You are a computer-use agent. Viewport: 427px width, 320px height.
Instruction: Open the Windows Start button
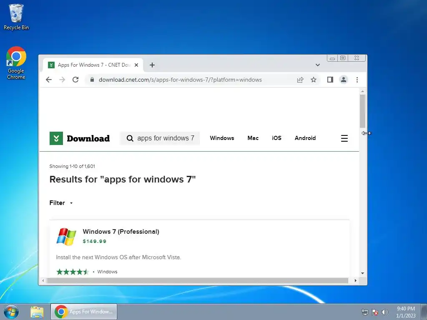tap(11, 312)
